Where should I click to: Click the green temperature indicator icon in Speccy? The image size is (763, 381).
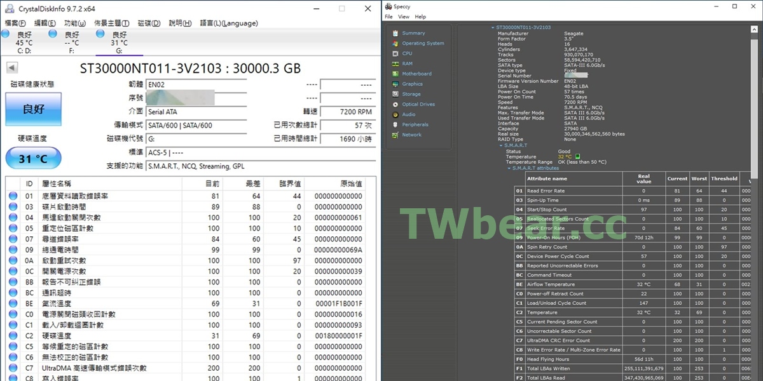577,156
